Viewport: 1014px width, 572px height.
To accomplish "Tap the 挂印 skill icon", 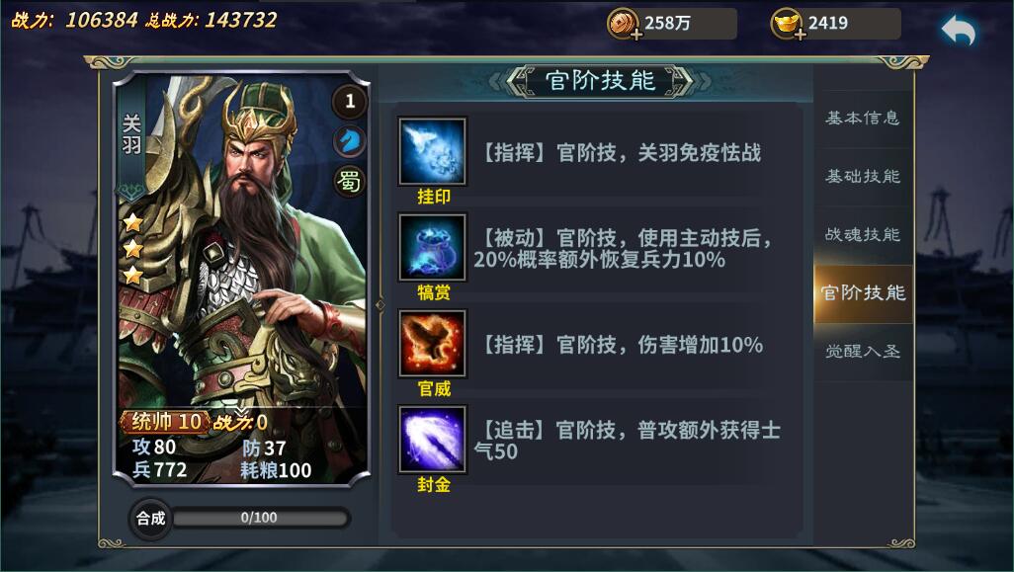I will coord(432,152).
